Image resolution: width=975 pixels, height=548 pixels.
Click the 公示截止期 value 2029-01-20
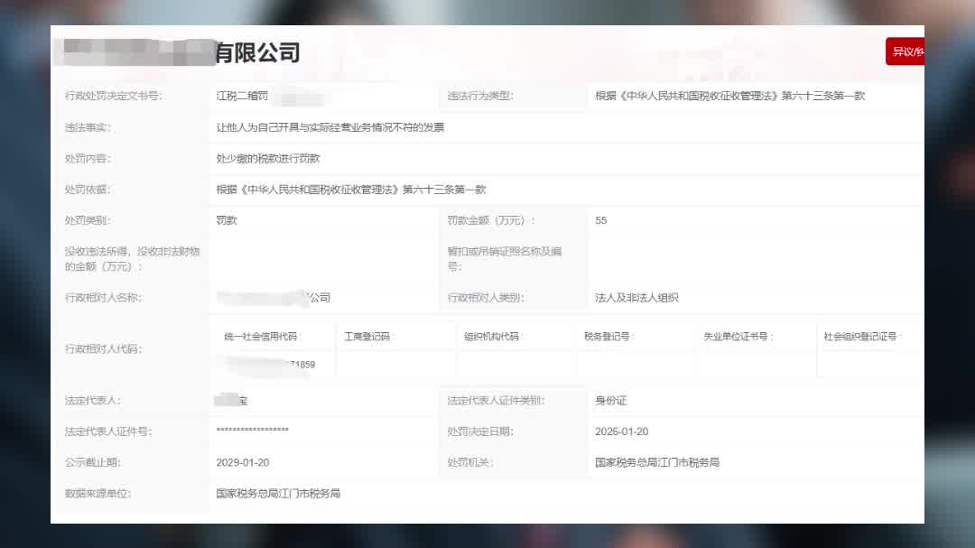pos(242,462)
